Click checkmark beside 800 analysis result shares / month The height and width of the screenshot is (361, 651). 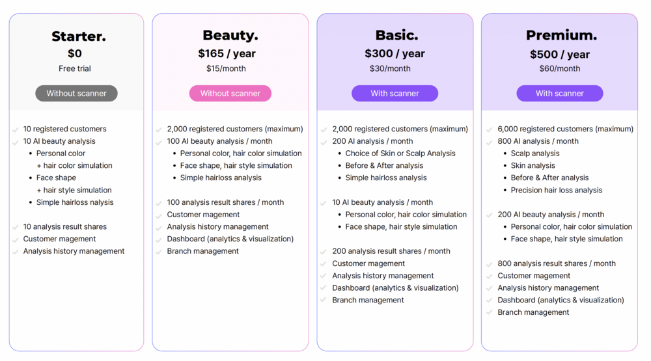[490, 264]
